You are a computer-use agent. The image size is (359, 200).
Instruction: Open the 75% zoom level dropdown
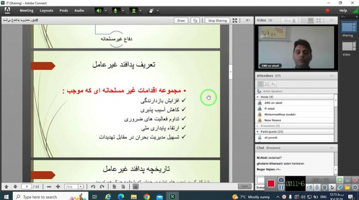(74, 187)
